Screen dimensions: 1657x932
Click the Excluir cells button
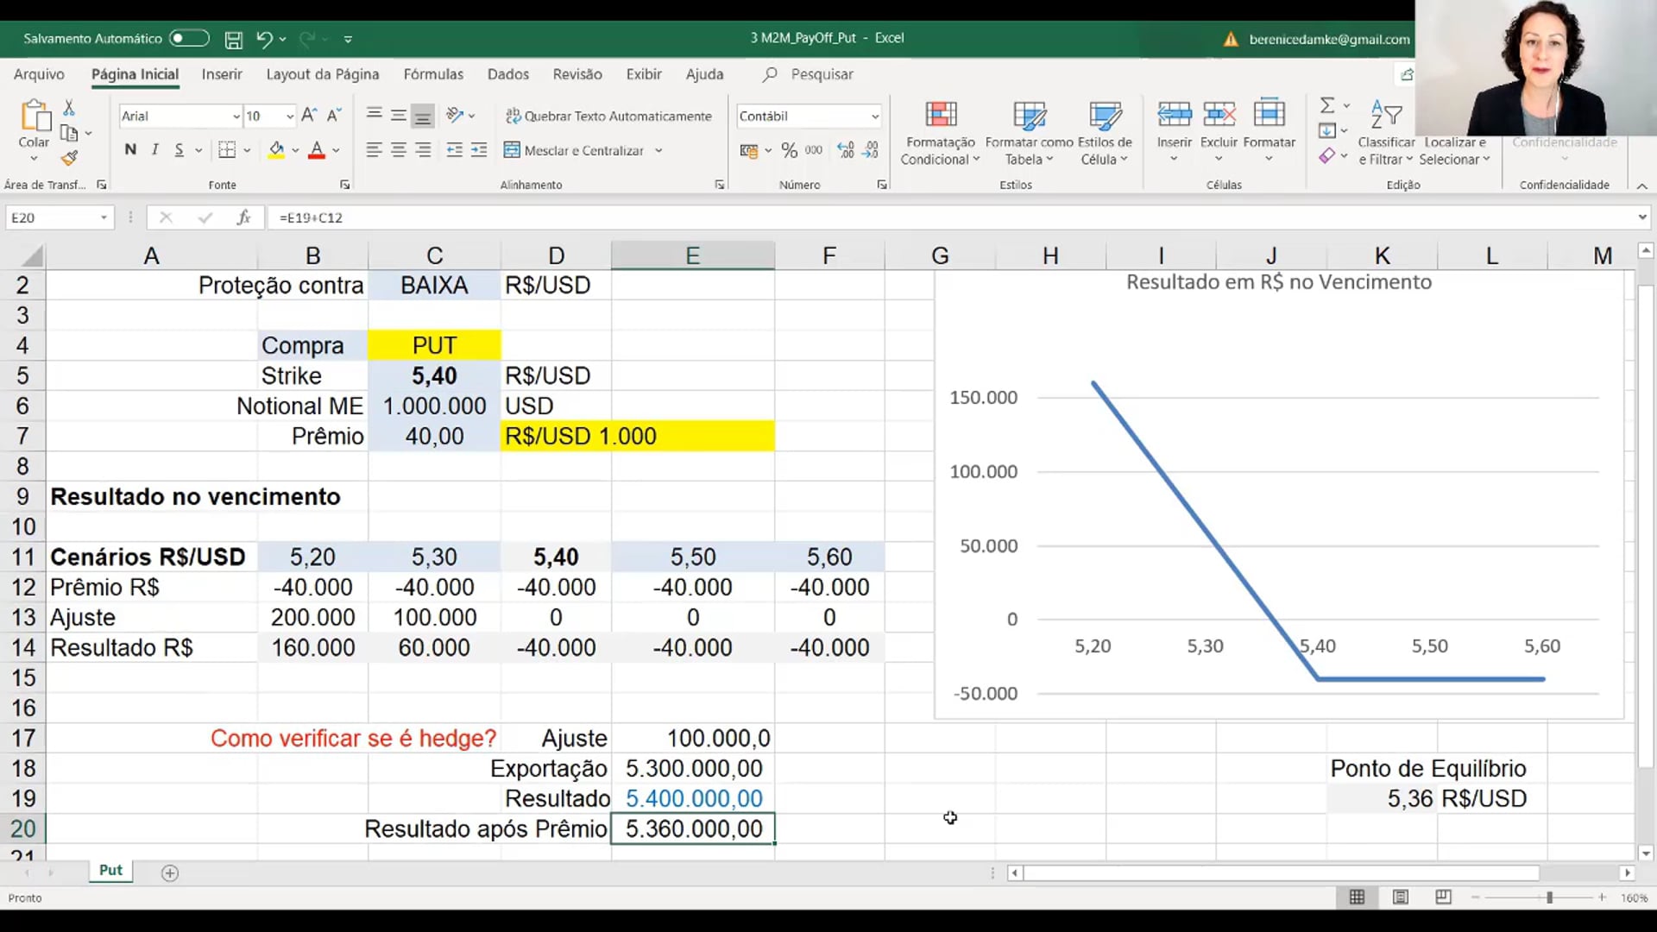pyautogui.click(x=1219, y=131)
